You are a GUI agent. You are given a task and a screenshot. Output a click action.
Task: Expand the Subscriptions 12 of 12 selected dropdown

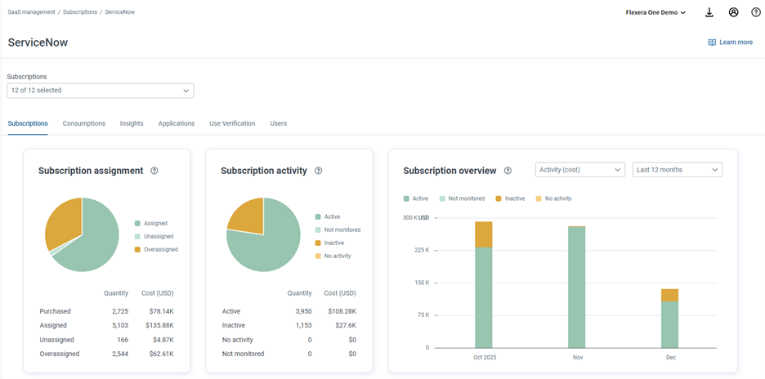[x=101, y=91]
